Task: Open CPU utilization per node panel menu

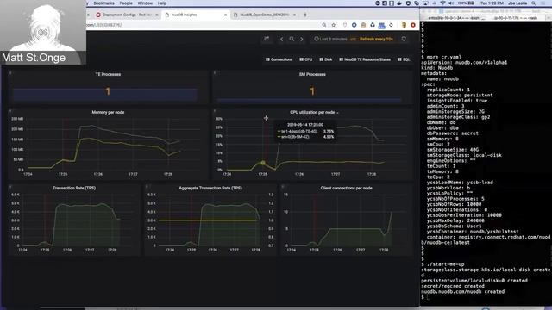Action: (312, 112)
